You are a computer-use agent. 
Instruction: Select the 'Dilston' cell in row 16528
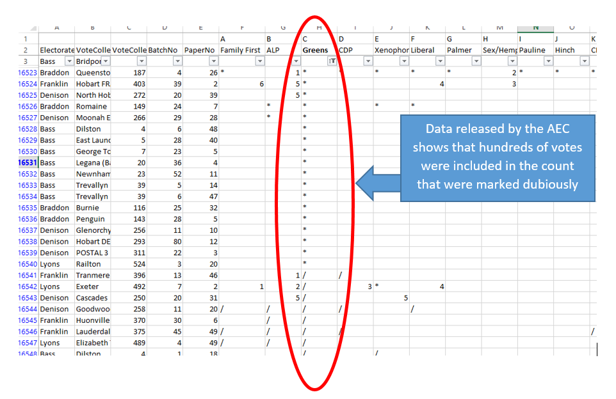93,129
